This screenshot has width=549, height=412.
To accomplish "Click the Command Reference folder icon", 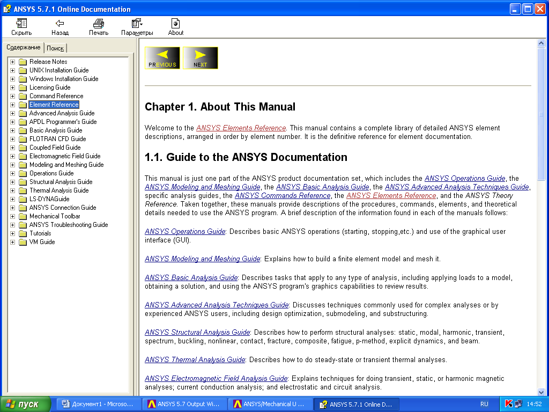I will 23,96.
